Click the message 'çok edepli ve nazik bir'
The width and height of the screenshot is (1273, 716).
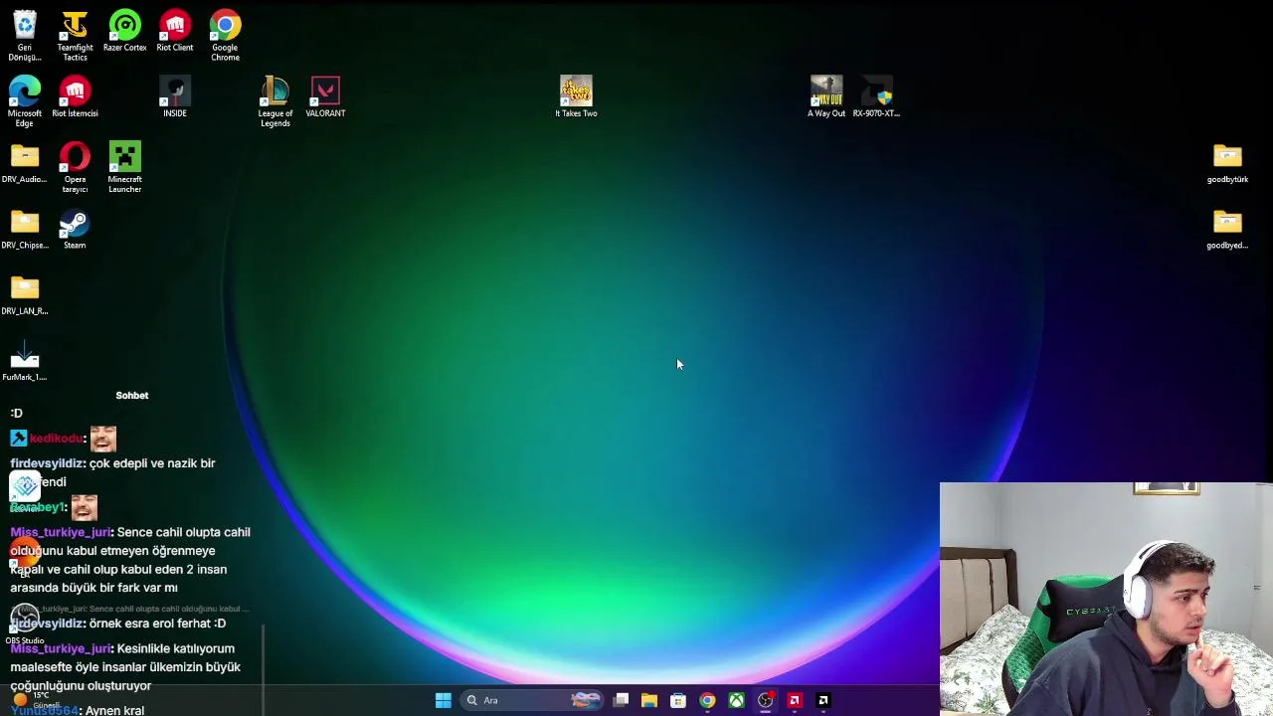152,463
